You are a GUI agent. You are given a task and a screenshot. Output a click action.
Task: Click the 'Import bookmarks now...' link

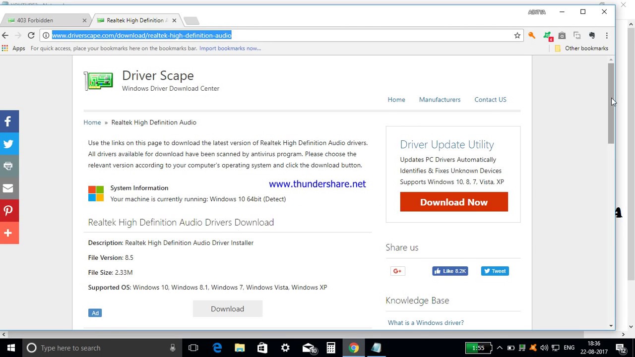coord(230,48)
